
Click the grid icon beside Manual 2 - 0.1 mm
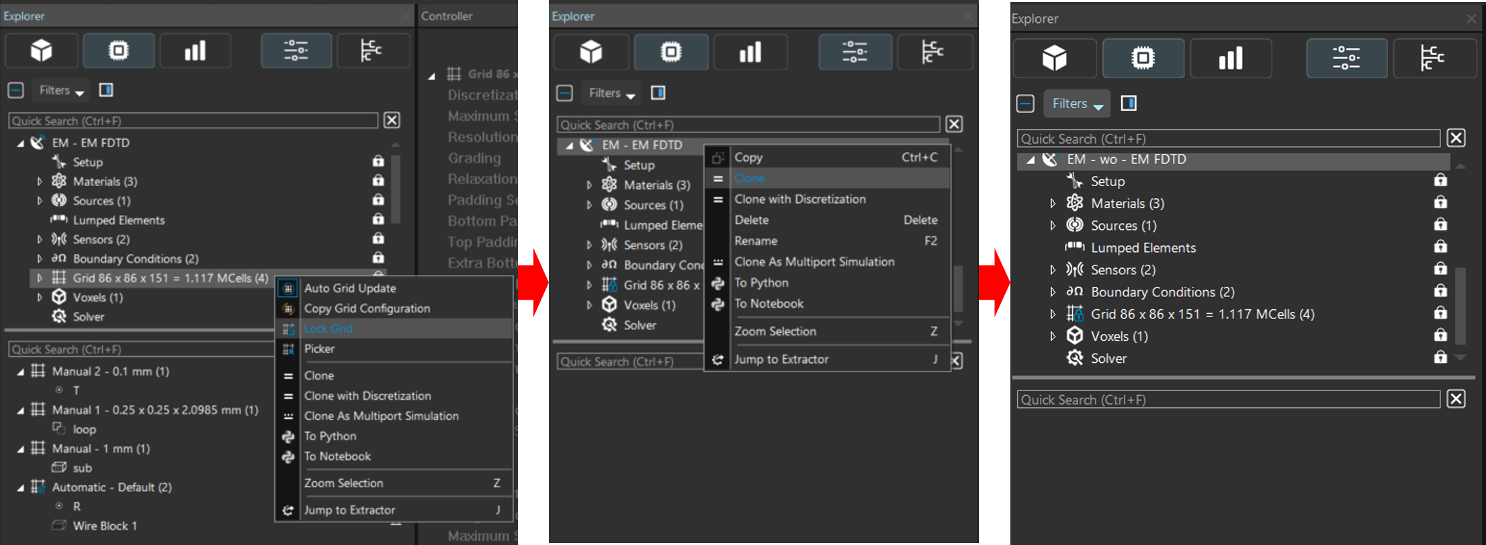pos(38,371)
